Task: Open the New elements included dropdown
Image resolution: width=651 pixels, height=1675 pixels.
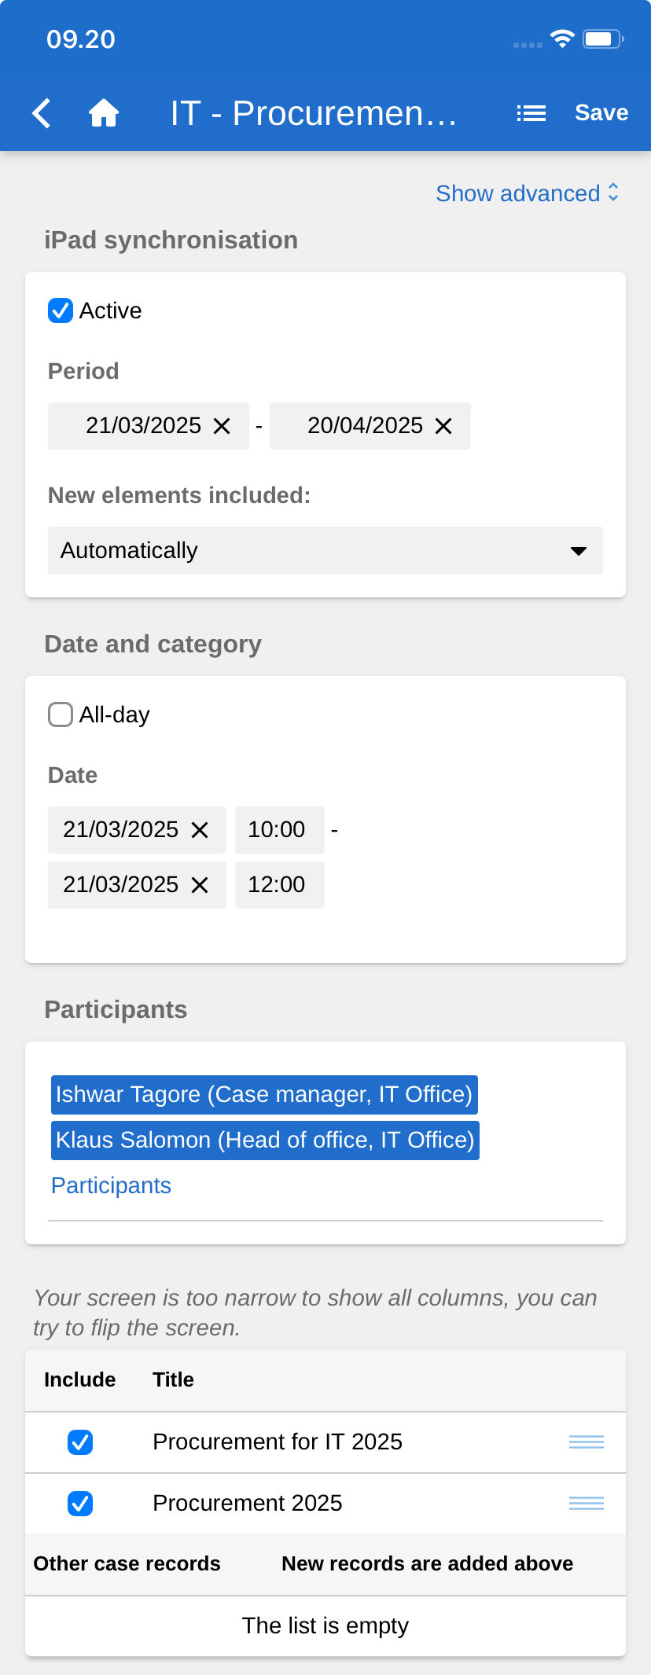Action: coord(325,550)
